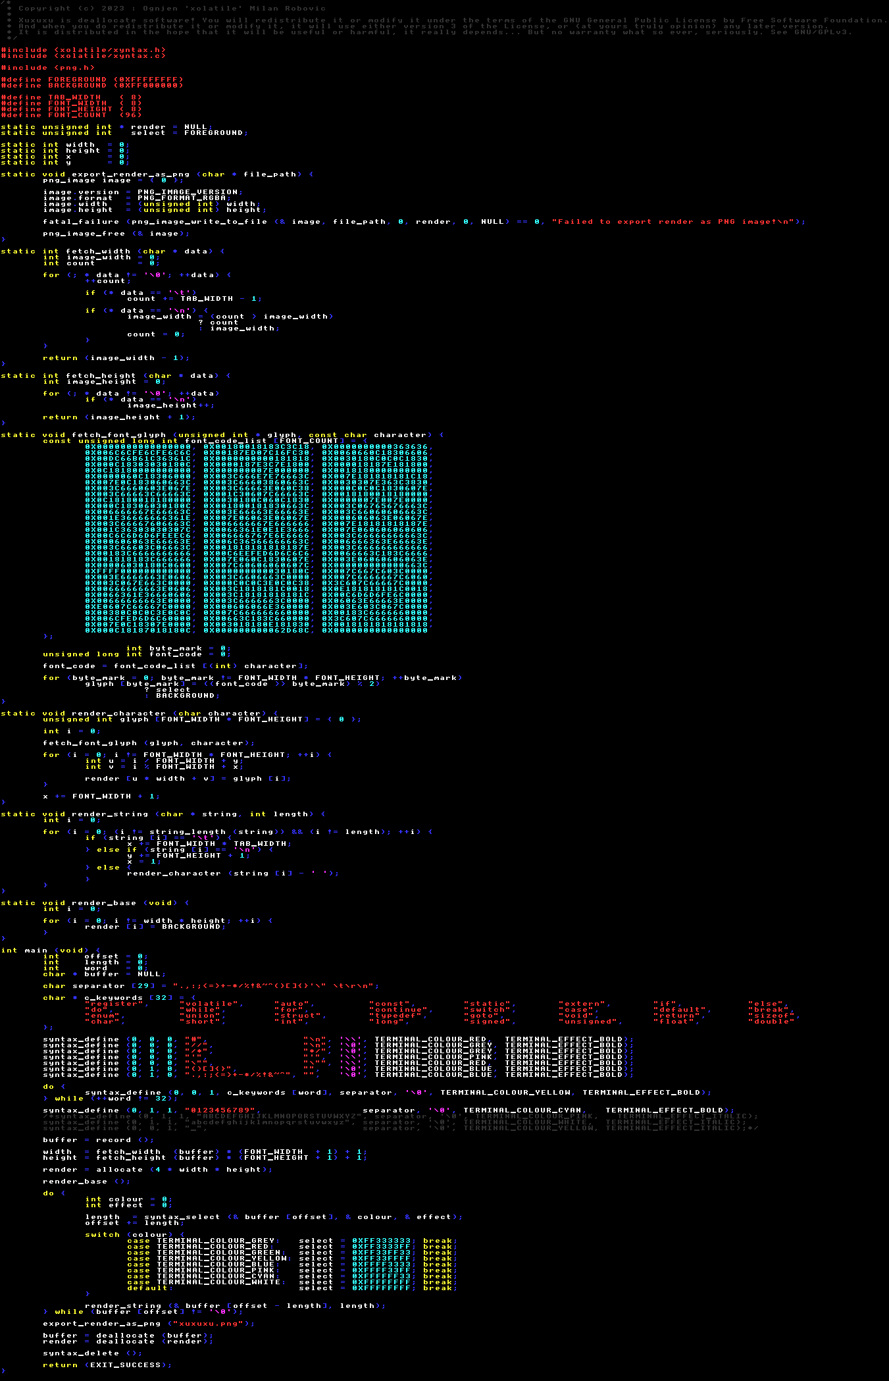Click 'static void render_character (char character)' header
The width and height of the screenshot is (889, 1381).
(x=140, y=714)
